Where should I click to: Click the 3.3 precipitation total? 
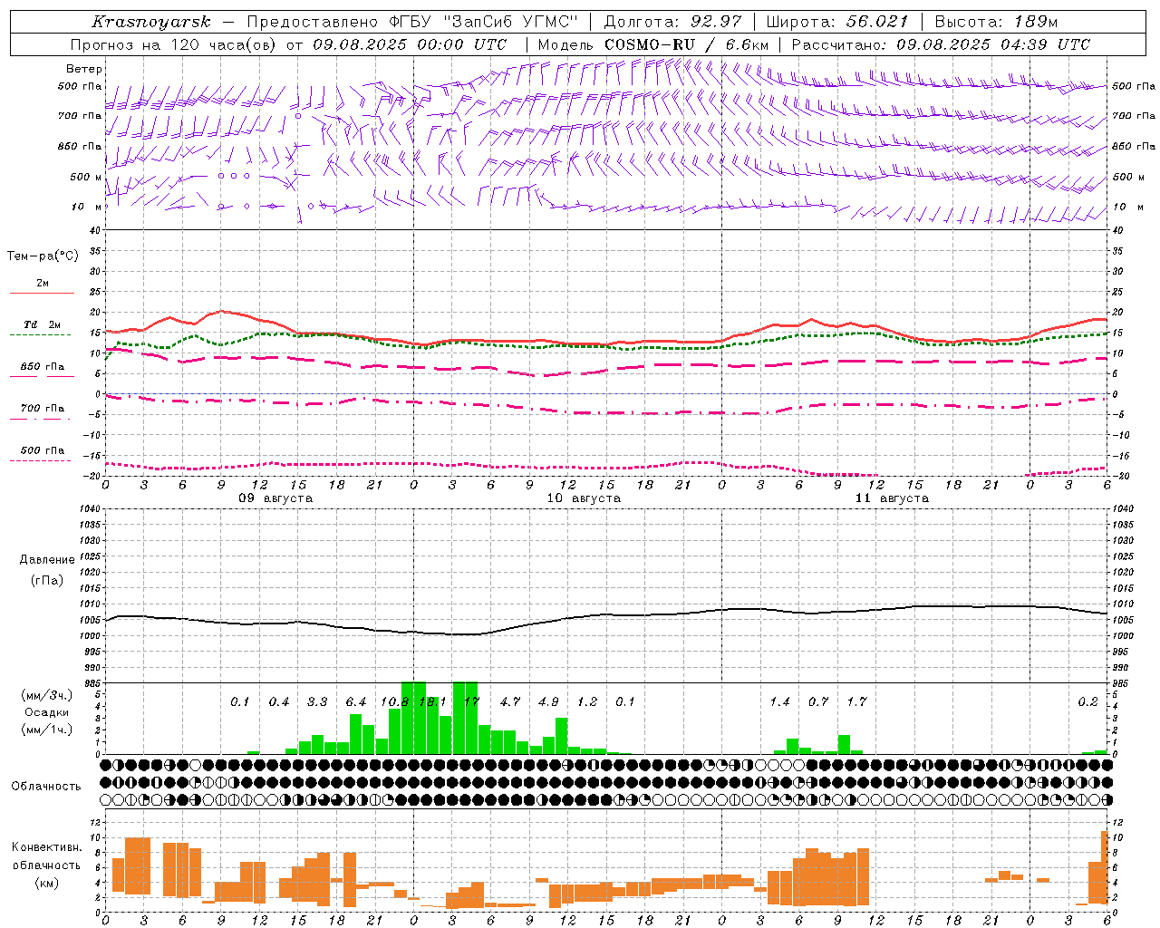pyautogui.click(x=317, y=702)
